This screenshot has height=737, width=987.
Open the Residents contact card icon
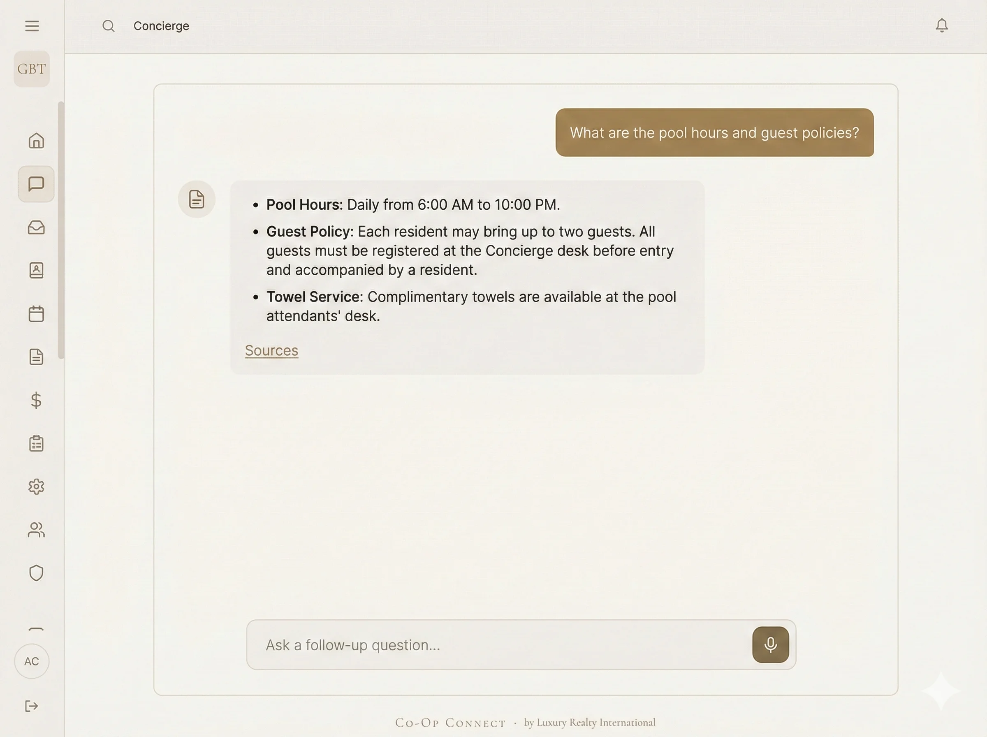(37, 271)
